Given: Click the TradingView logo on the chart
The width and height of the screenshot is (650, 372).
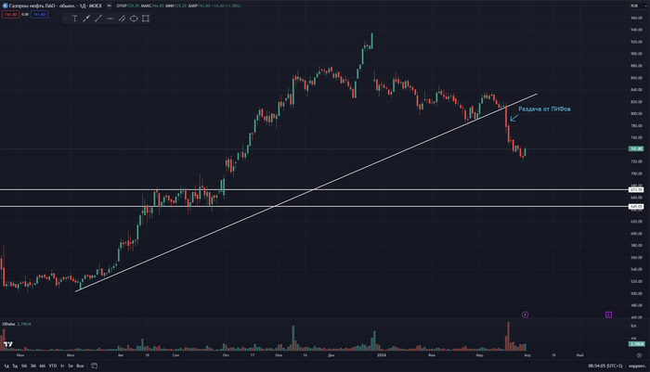Looking at the screenshot, I should 7,344.
